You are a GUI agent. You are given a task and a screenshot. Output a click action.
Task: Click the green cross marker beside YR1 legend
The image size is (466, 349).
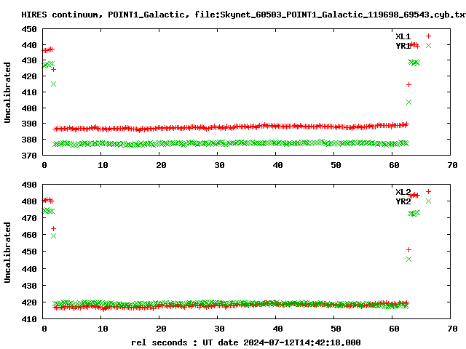428,46
